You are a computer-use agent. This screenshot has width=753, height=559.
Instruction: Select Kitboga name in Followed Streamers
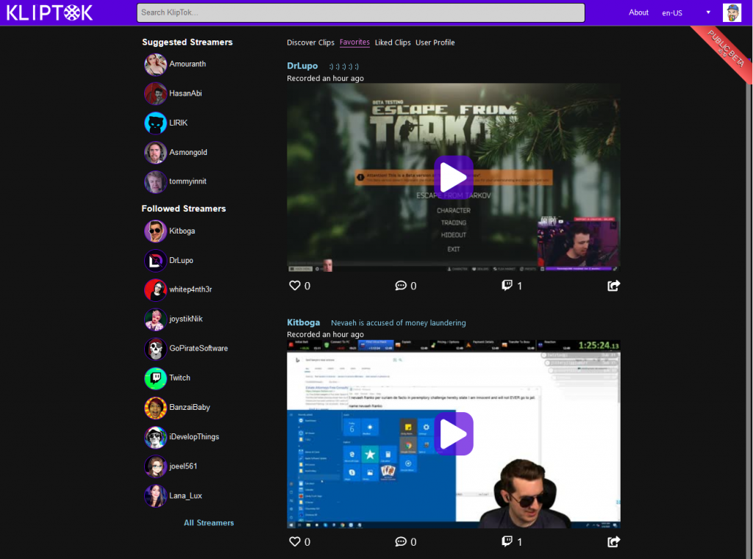tap(182, 231)
